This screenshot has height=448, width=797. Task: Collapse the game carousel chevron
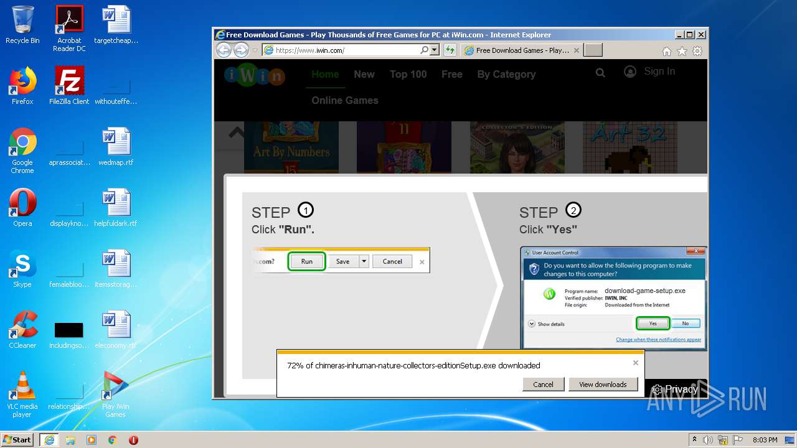[236, 132]
